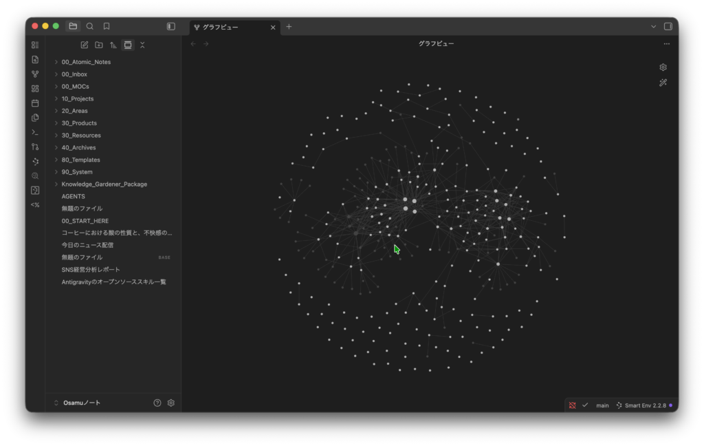This screenshot has width=704, height=446.
Task: Show the bookmarks pane
Action: pos(107,26)
